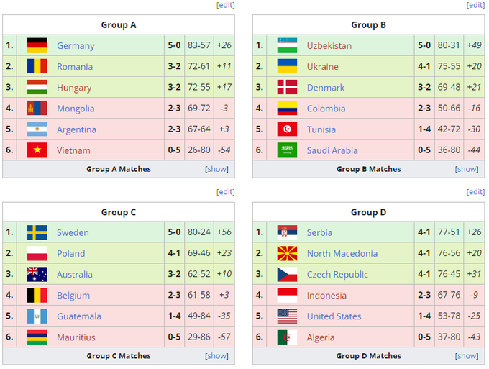Edit the Group A section
Image resolution: width=489 pixels, height=369 pixels.
click(x=226, y=5)
